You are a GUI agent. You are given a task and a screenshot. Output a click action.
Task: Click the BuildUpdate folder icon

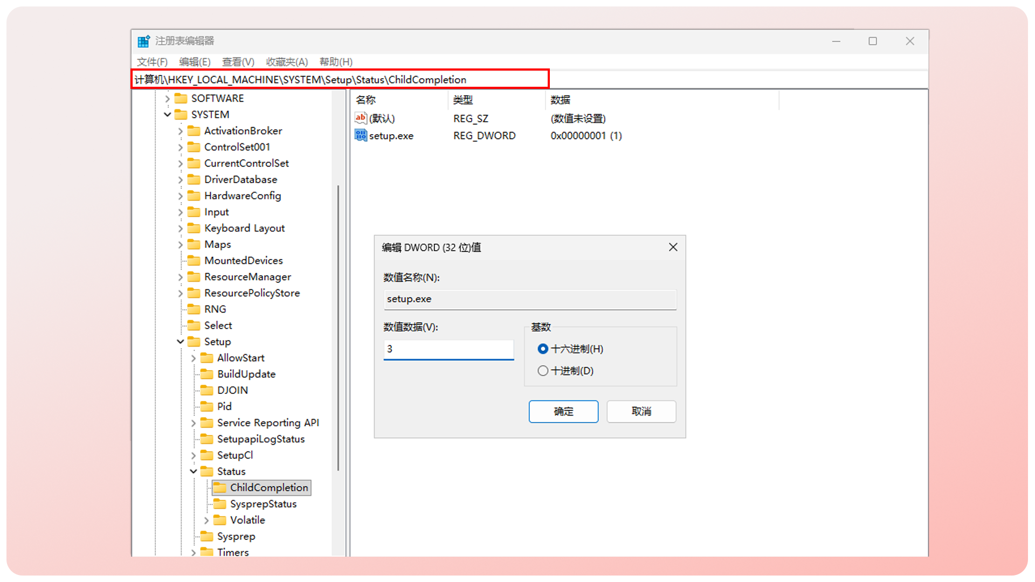[x=207, y=374]
